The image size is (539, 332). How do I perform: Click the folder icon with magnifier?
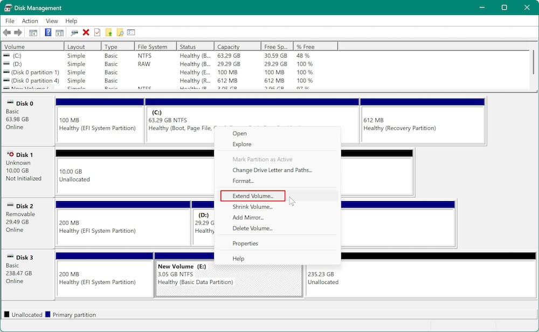click(119, 32)
